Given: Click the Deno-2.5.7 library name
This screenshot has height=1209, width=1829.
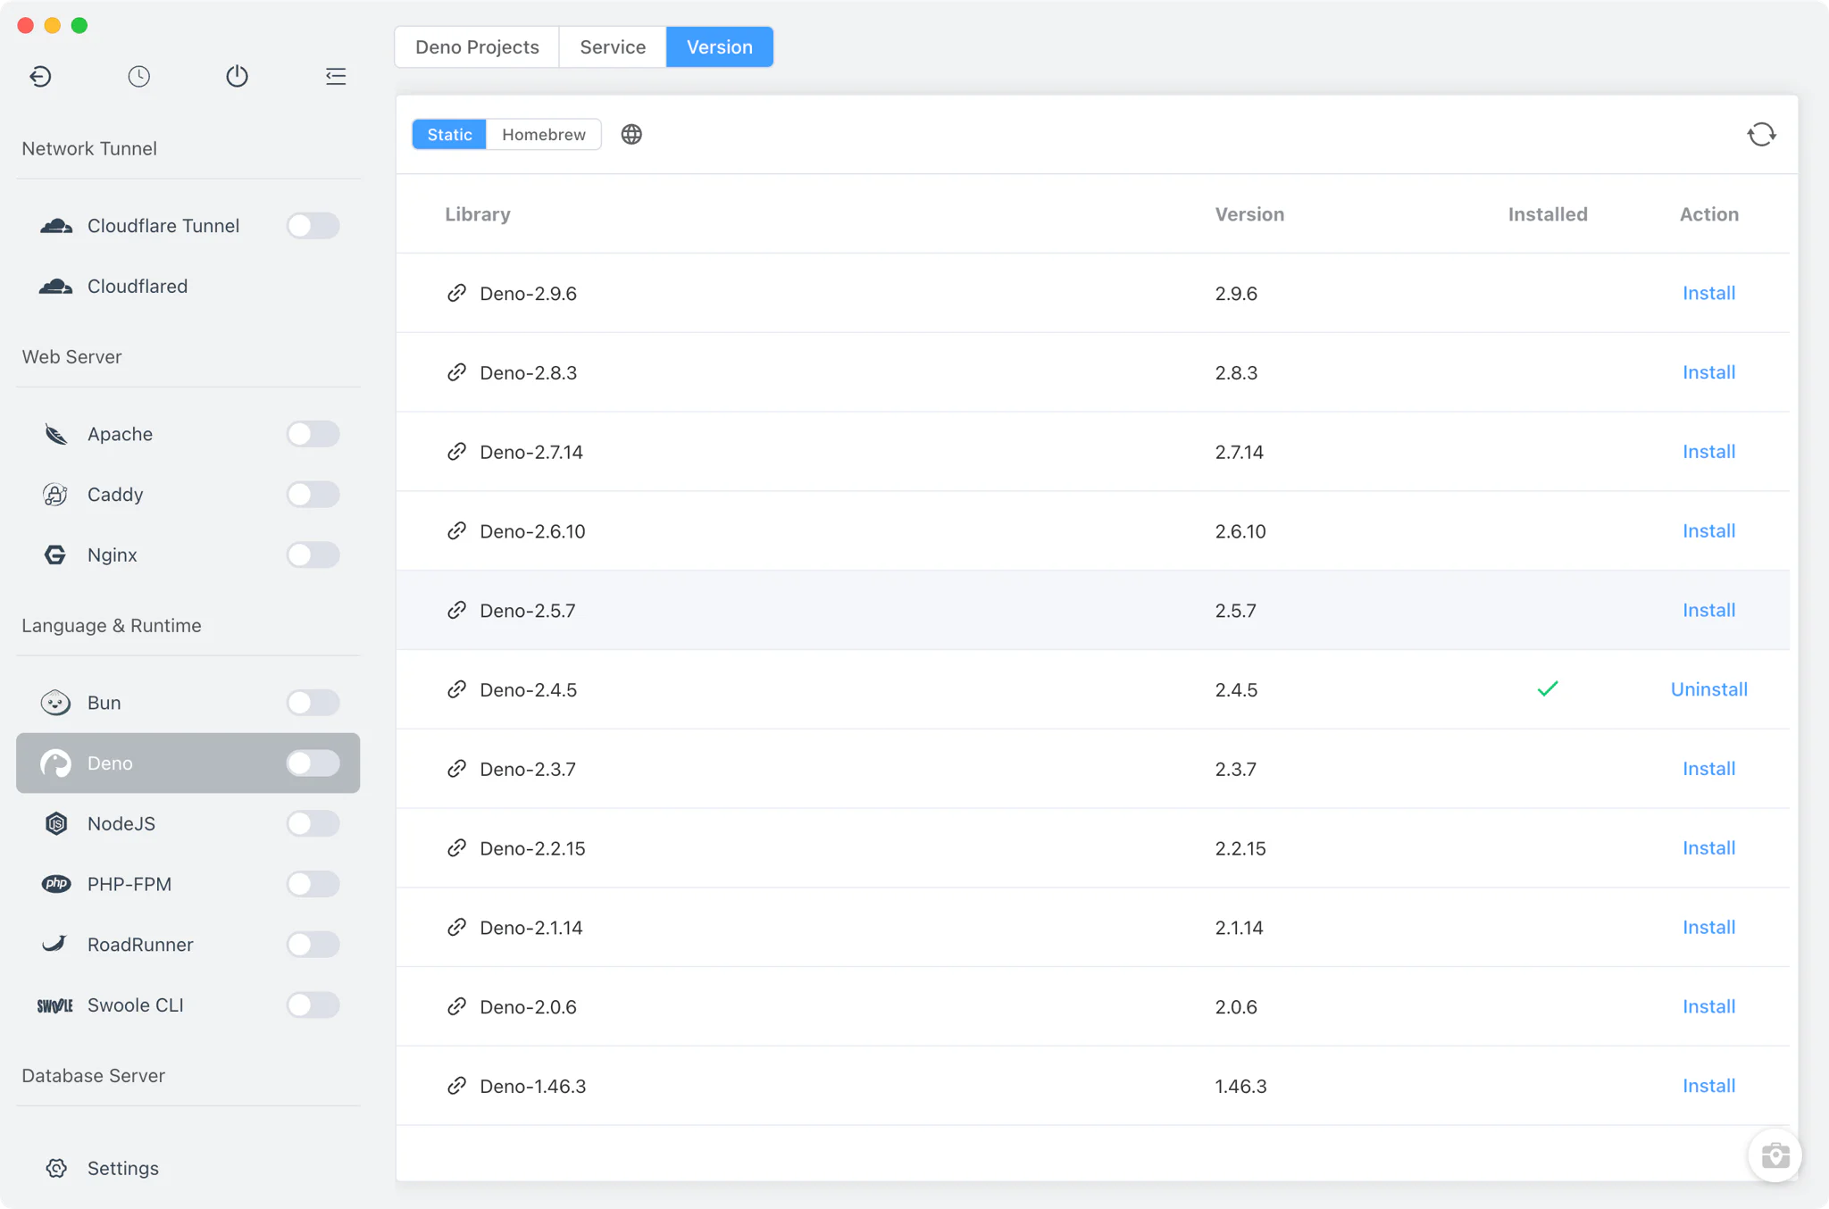Looking at the screenshot, I should coord(527,612).
